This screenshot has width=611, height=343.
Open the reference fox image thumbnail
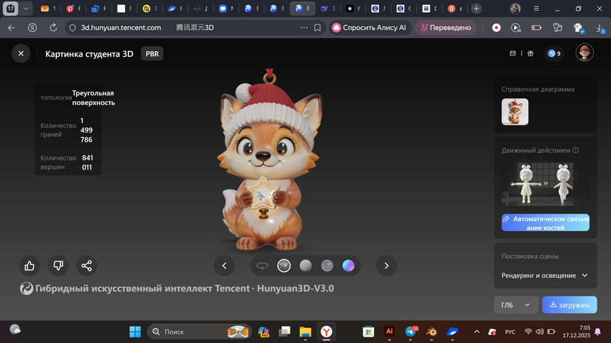(x=515, y=112)
